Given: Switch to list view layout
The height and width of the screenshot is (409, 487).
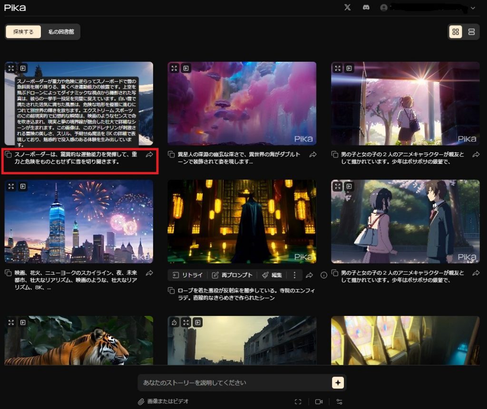Looking at the screenshot, I should click(471, 32).
